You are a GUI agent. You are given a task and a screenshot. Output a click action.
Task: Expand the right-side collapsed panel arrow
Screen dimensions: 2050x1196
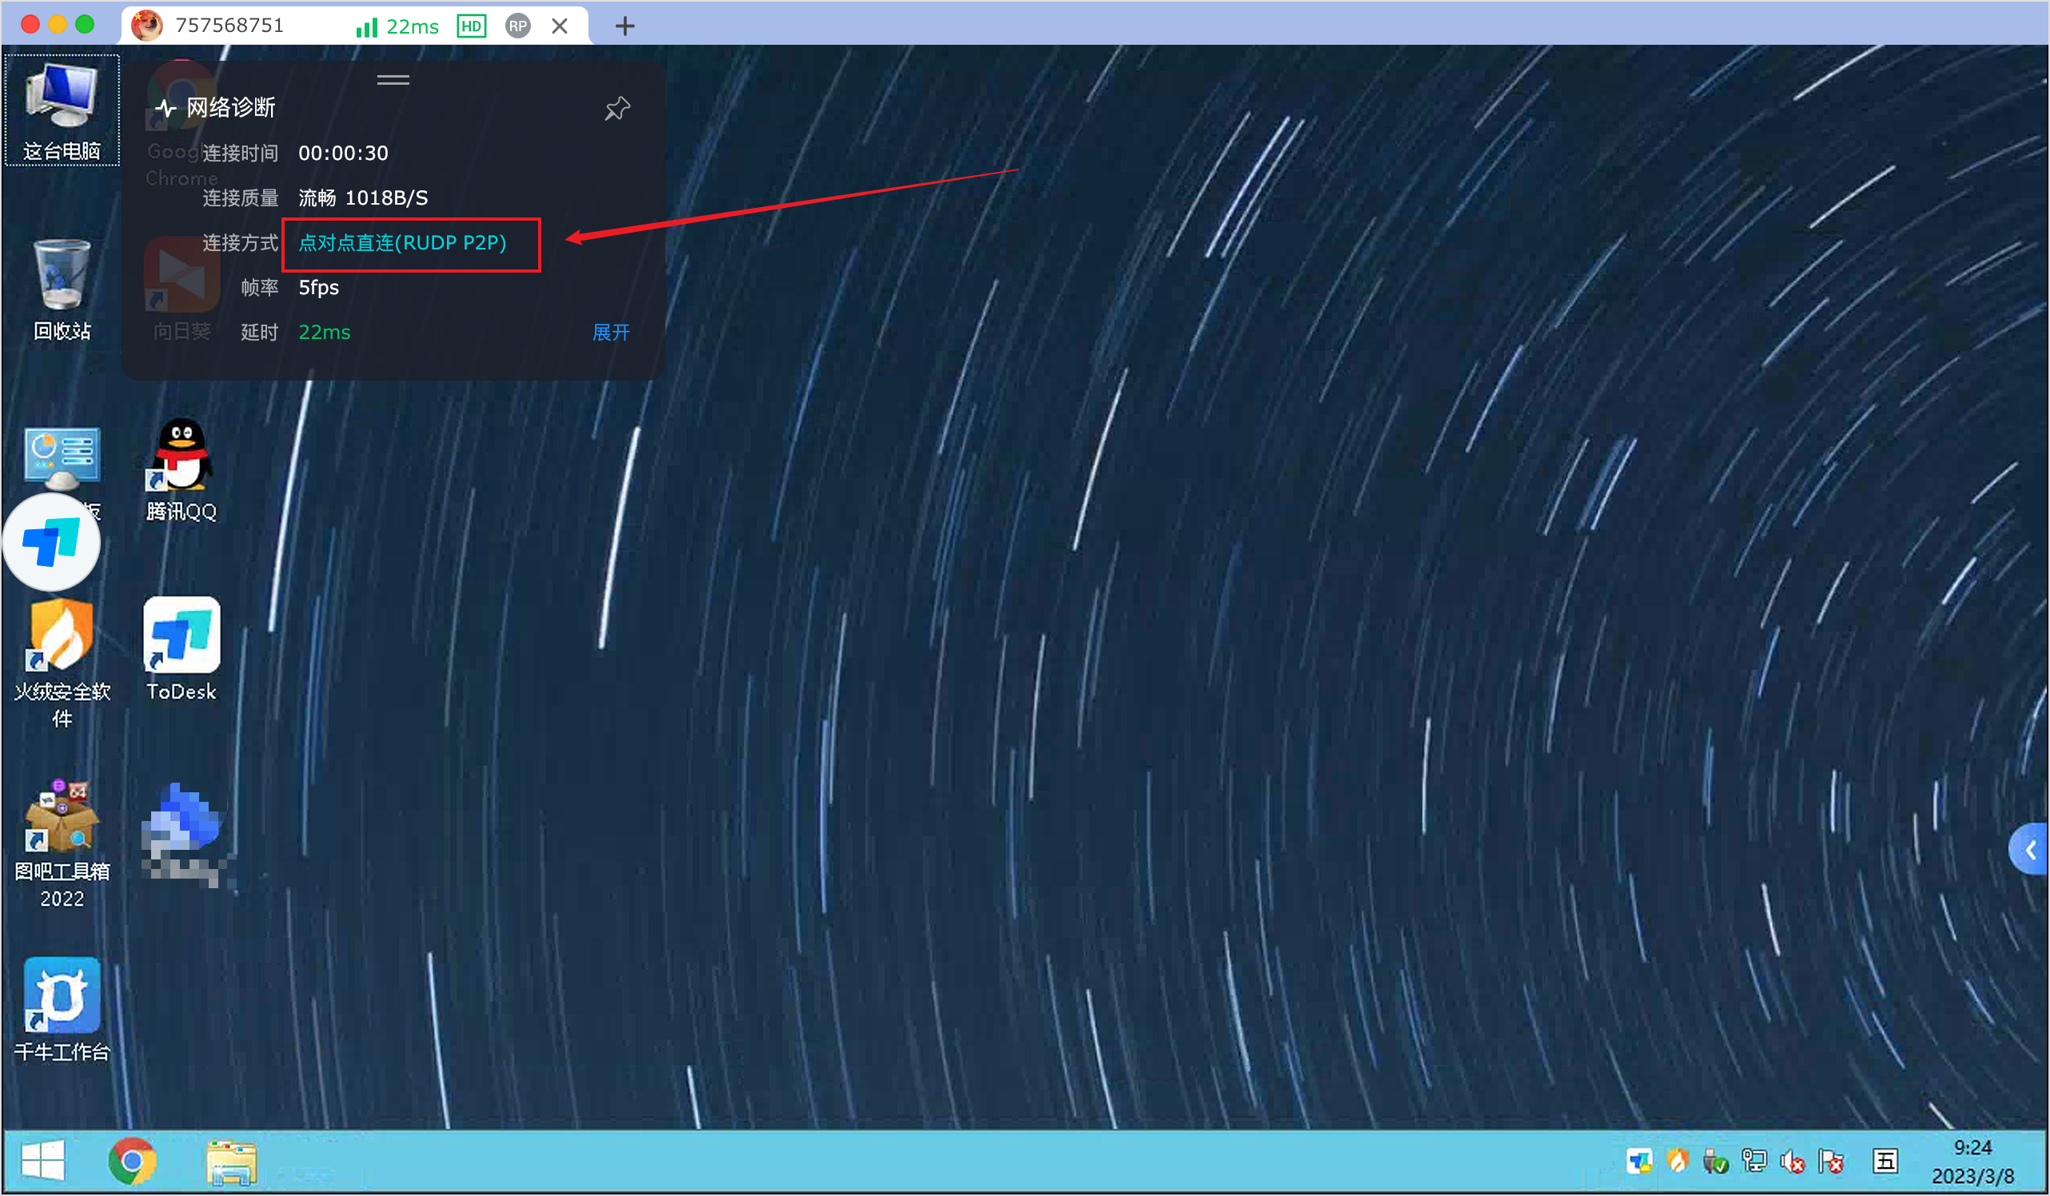pyautogui.click(x=2030, y=850)
